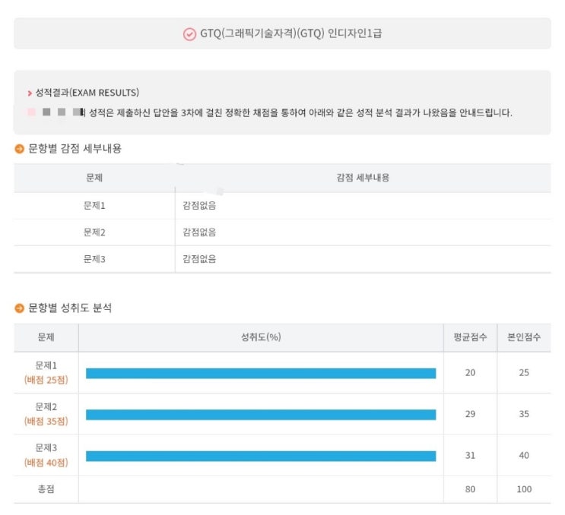Select 문제1 row in deduction table
Image resolution: width=565 pixels, height=515 pixels.
[282, 206]
